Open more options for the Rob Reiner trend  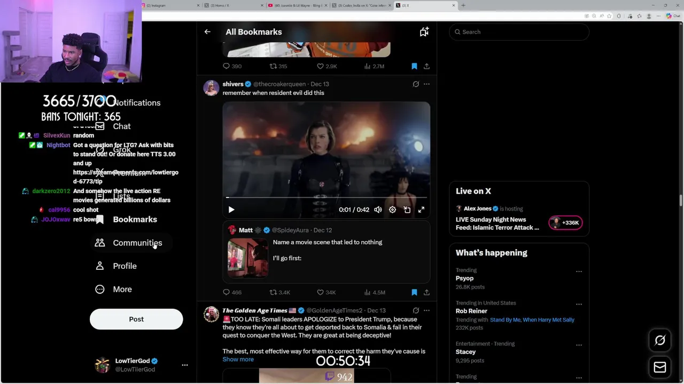[x=579, y=305]
